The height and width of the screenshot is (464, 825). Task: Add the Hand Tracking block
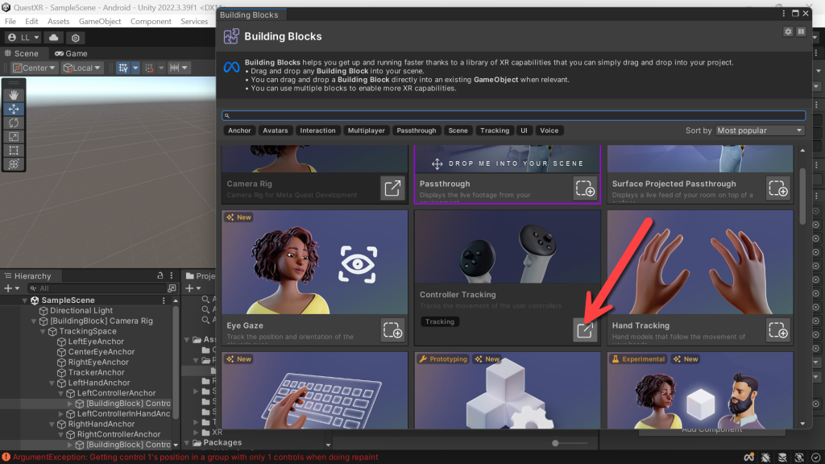pos(777,329)
